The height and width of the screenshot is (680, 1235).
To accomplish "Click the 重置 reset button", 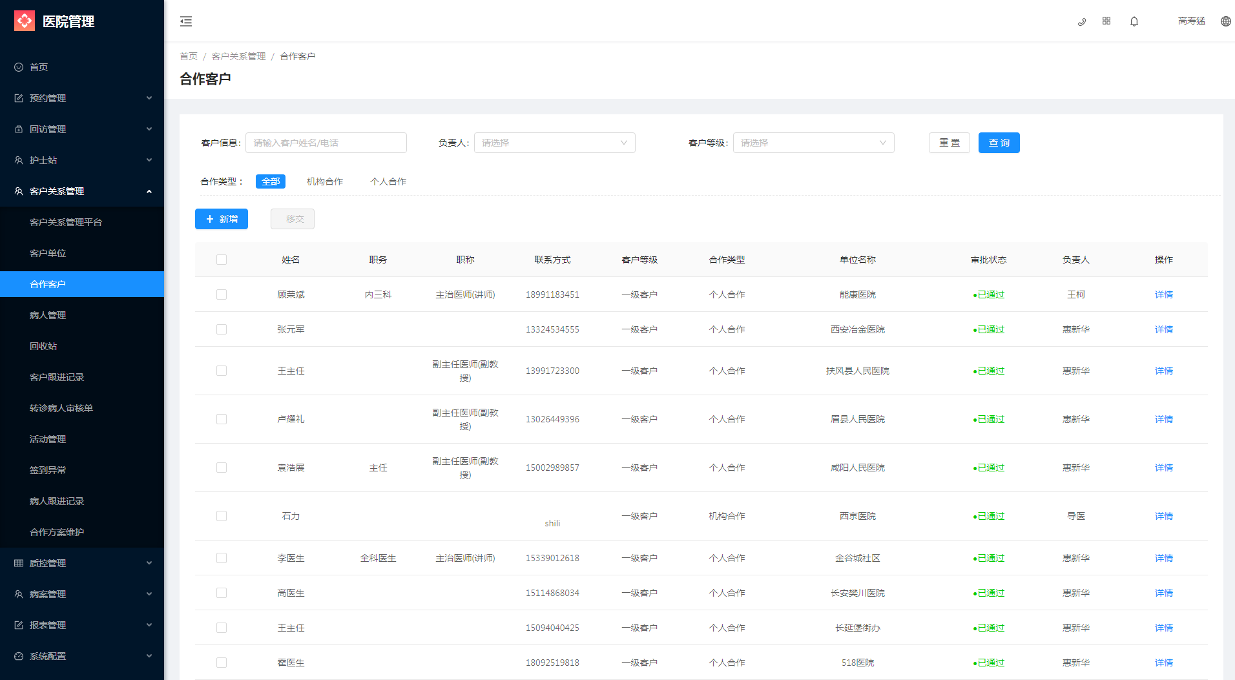I will [x=950, y=143].
